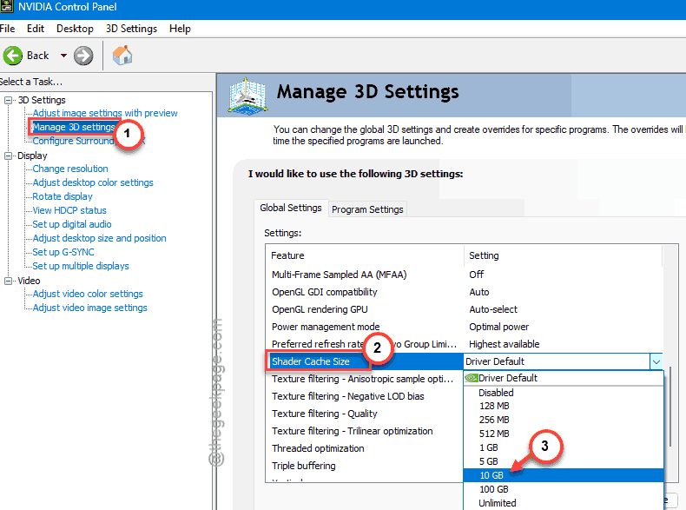Click the Highest available setting value
This screenshot has height=510, width=686.
504,344
